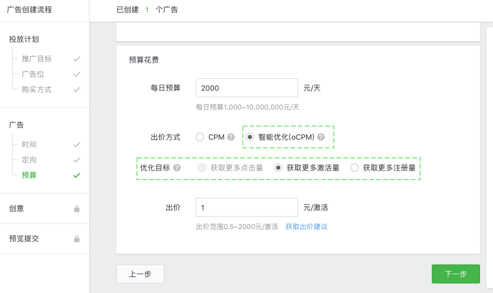Click the 每日预算 field label
The width and height of the screenshot is (493, 293).
coord(165,88)
